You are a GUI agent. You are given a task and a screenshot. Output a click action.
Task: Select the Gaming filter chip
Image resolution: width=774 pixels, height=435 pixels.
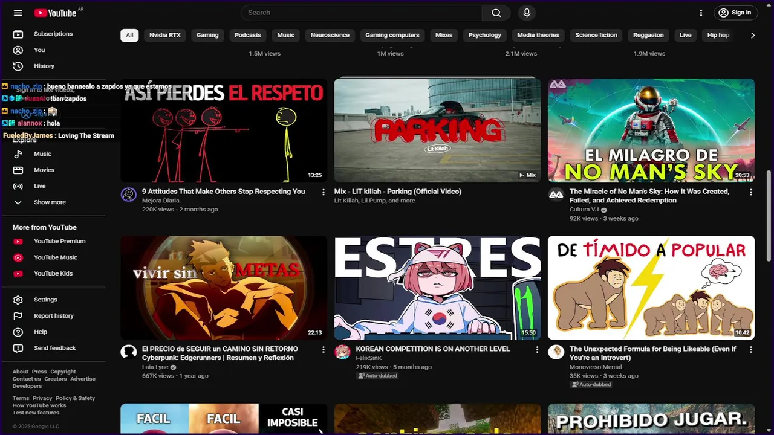(207, 35)
